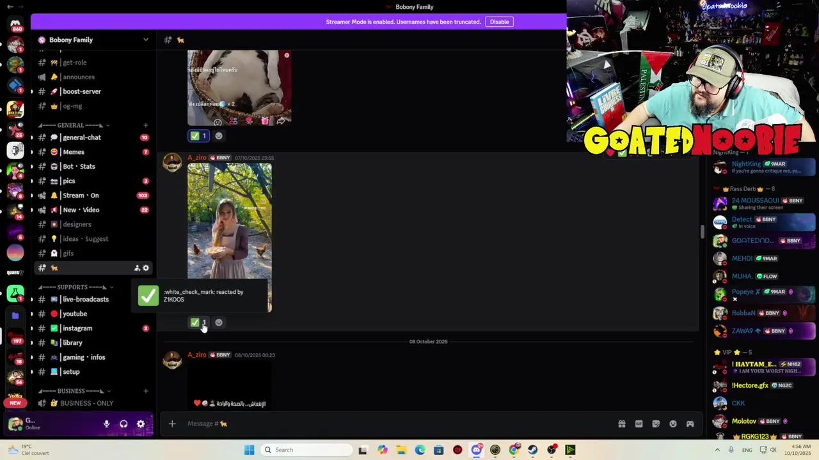This screenshot has height=460, width=819.
Task: Open the Stream • On channel
Action: point(93,195)
